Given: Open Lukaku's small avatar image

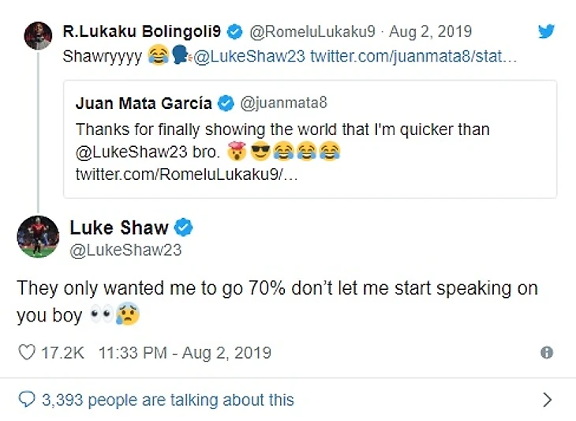Looking at the screenshot, I should [38, 36].
